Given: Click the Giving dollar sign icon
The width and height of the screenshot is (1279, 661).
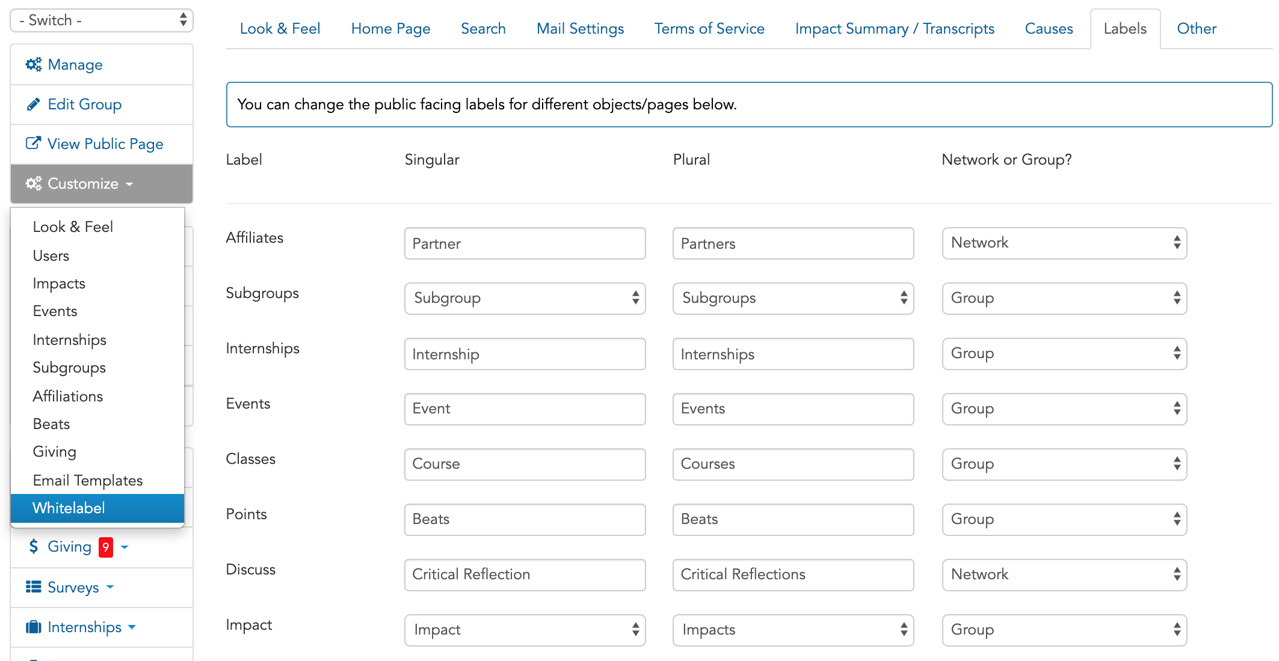Looking at the screenshot, I should 34,546.
